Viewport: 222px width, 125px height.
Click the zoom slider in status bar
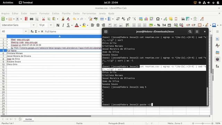203,123
